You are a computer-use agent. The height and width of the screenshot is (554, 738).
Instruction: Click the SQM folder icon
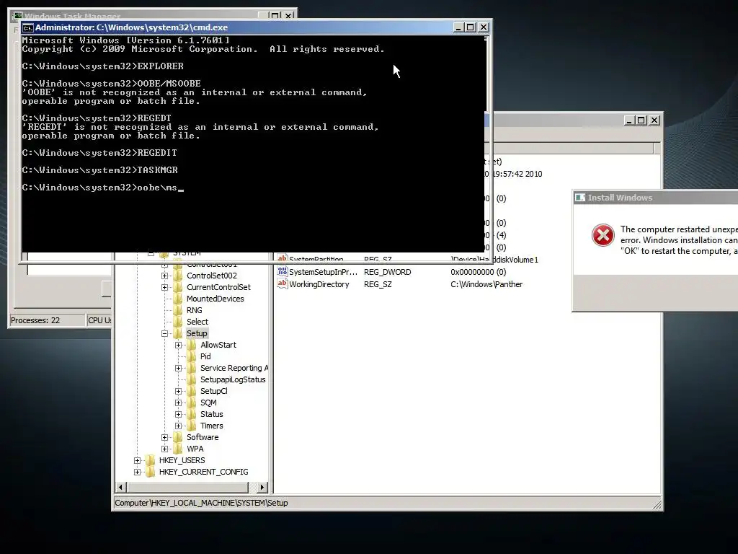(192, 403)
